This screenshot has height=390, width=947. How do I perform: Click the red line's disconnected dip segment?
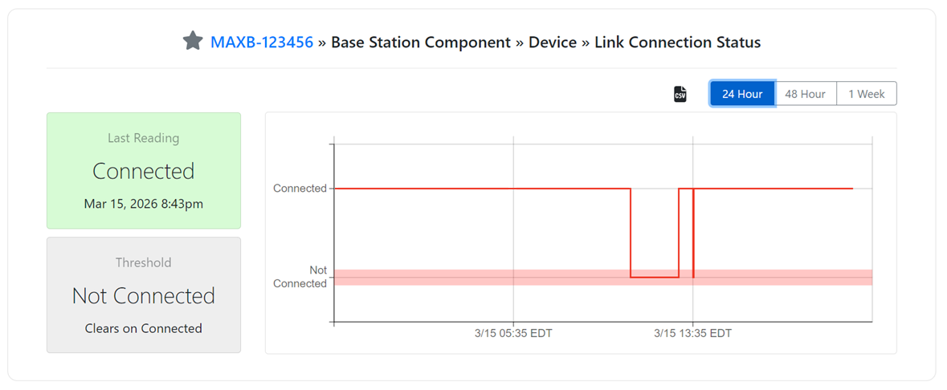[x=655, y=278]
